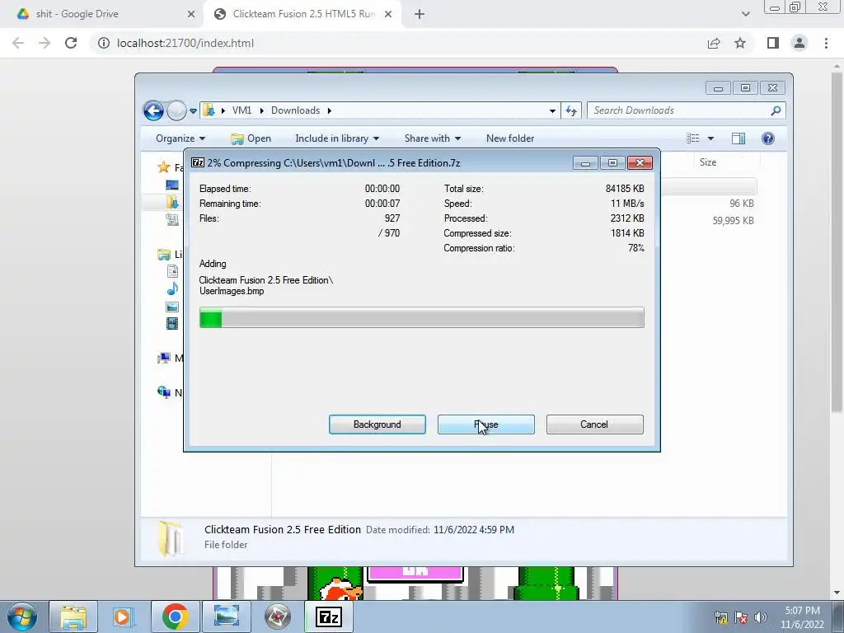Click the search magnifier icon in Explorer
844x633 pixels.
pos(776,110)
